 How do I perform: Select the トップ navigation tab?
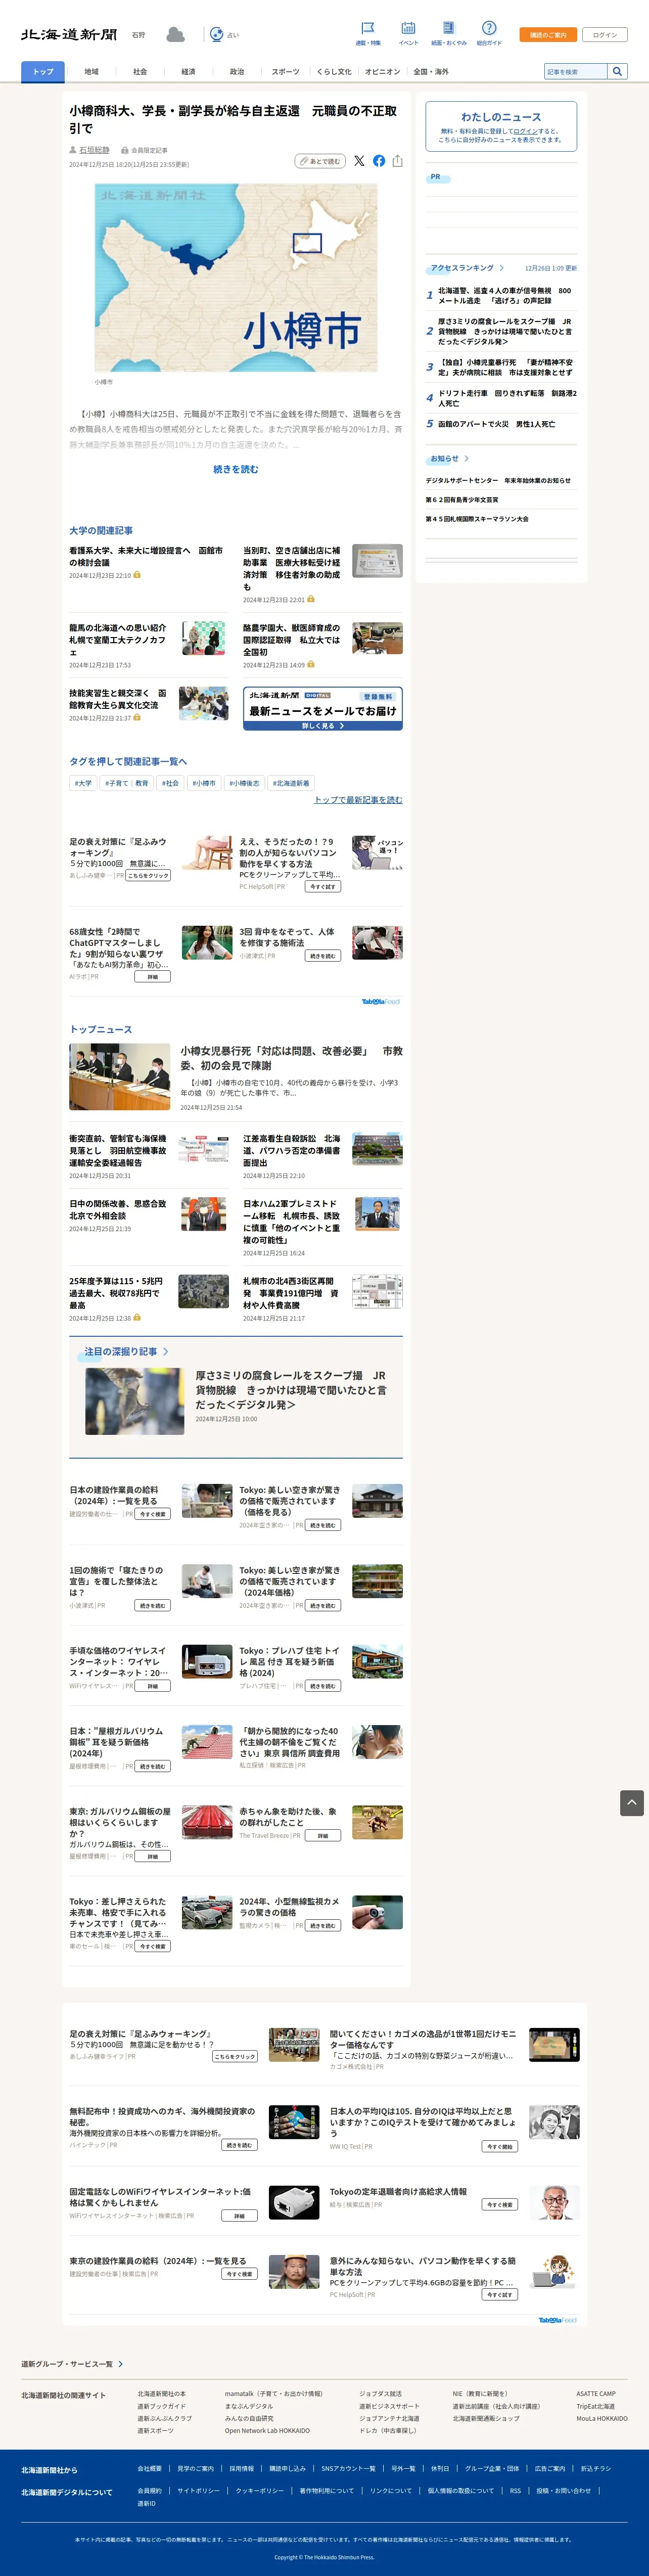pos(43,72)
